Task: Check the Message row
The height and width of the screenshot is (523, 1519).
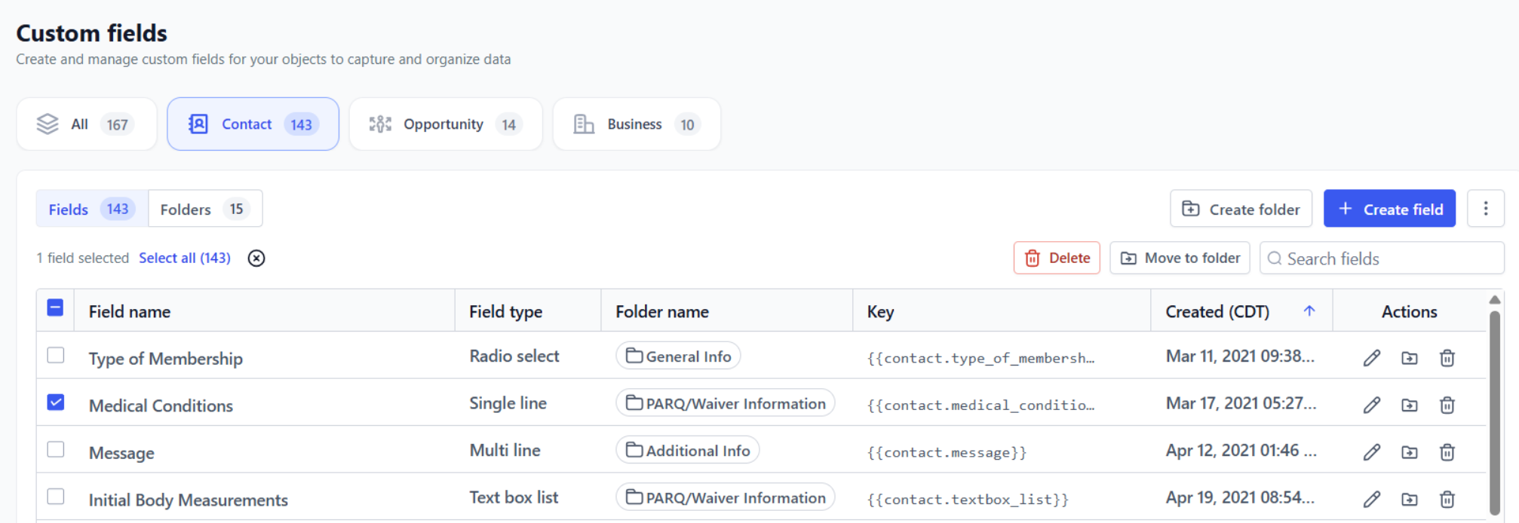Action: (x=55, y=450)
